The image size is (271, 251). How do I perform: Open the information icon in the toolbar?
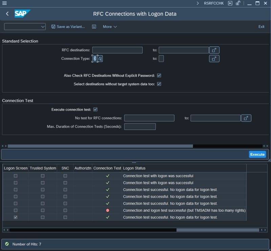[x=94, y=26]
